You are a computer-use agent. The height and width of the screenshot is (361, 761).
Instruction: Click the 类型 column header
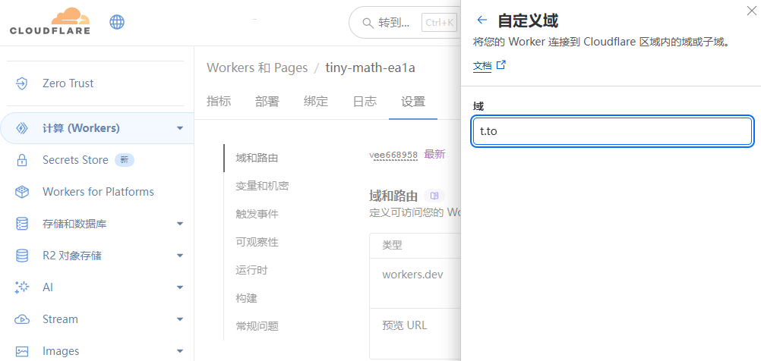coord(392,246)
